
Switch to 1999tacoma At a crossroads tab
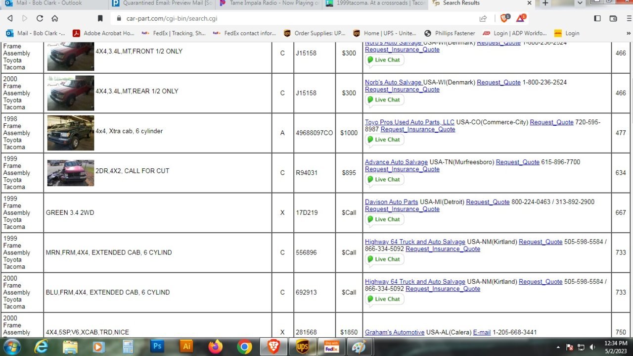(376, 3)
